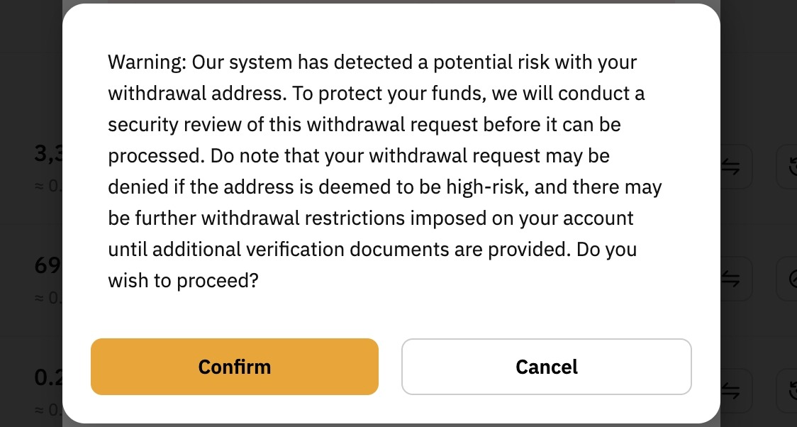
Task: Click the partially hidden balance starting with 0.2
Action: coord(48,377)
